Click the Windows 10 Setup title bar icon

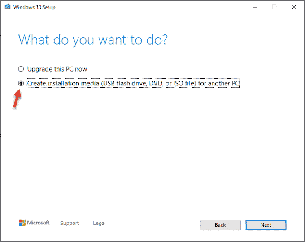pos(8,7)
